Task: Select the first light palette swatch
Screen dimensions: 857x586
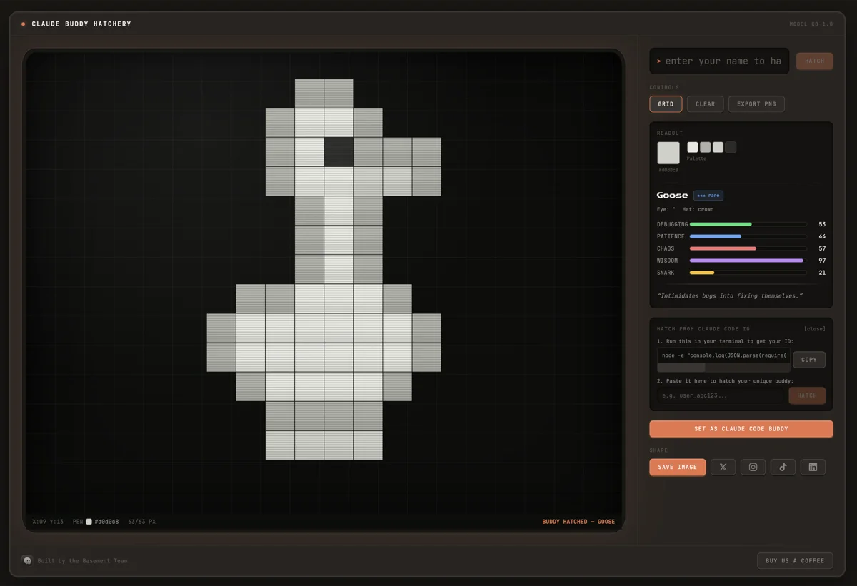Action: [693, 147]
